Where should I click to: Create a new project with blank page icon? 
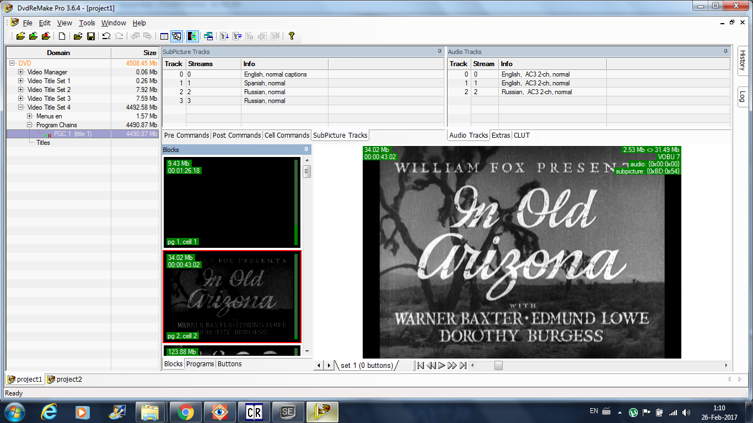click(x=62, y=36)
